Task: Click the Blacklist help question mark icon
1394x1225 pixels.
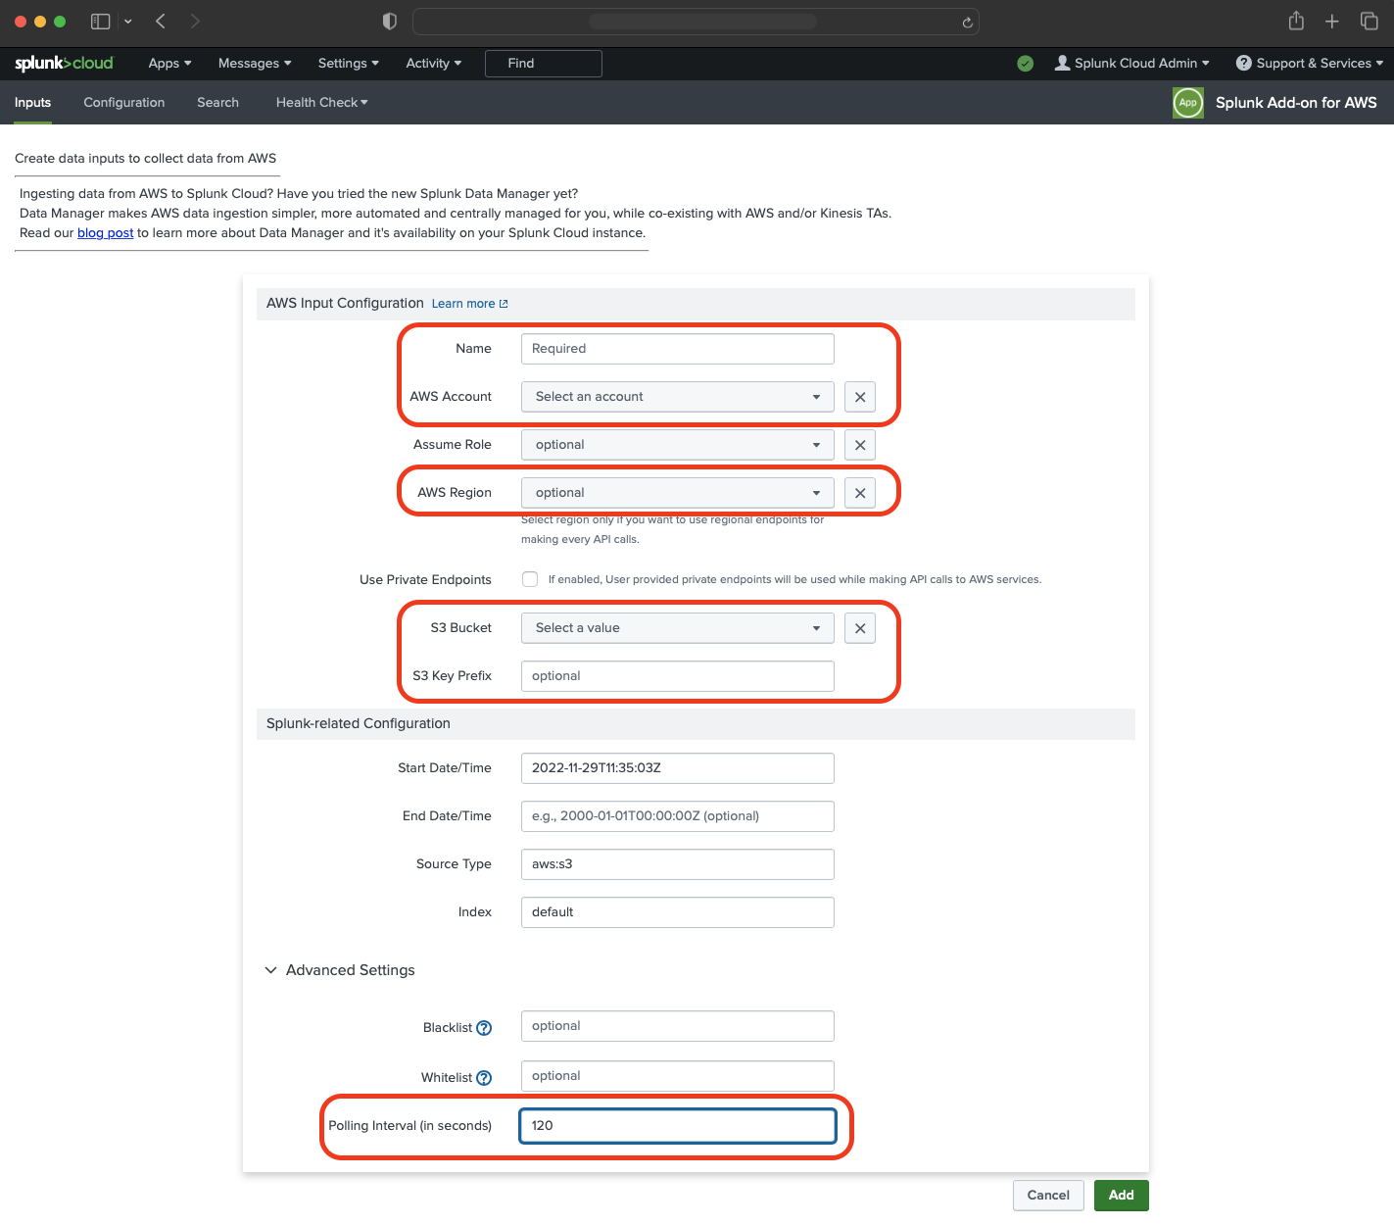Action: click(484, 1028)
